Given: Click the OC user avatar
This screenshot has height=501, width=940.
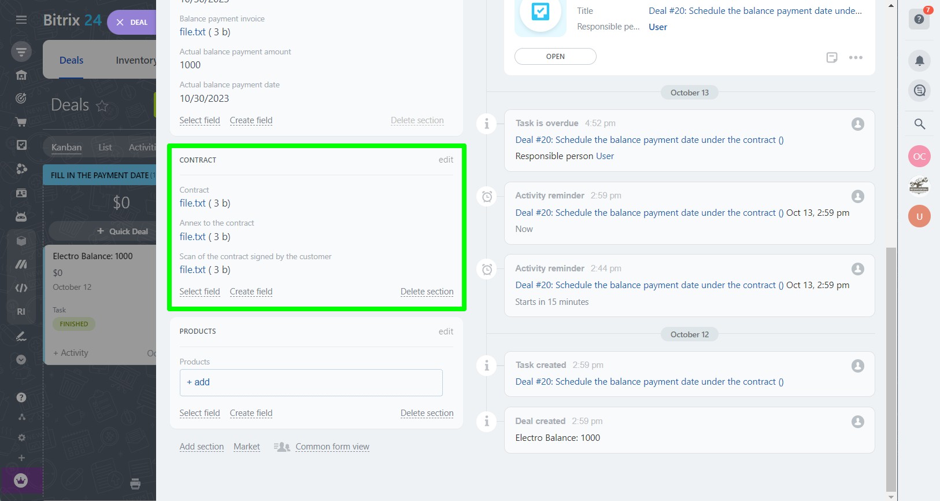Looking at the screenshot, I should 919,156.
